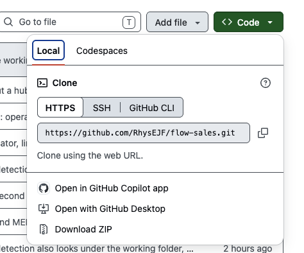Click the T keyboard shortcut badge
Image resolution: width=304 pixels, height=253 pixels.
coord(129,22)
